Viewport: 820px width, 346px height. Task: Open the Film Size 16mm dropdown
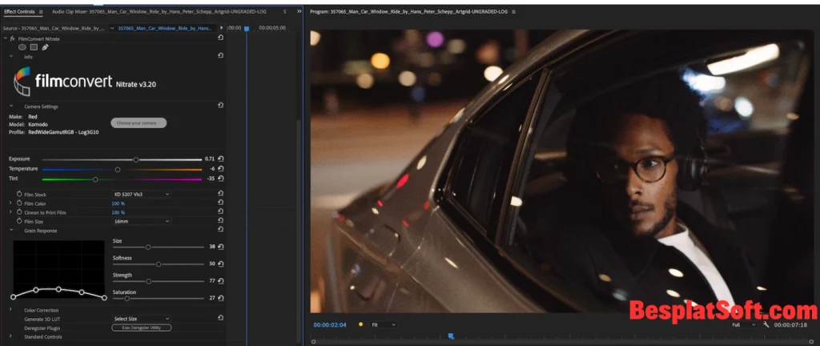141,221
